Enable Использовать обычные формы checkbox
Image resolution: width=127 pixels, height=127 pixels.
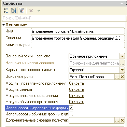point(71,114)
